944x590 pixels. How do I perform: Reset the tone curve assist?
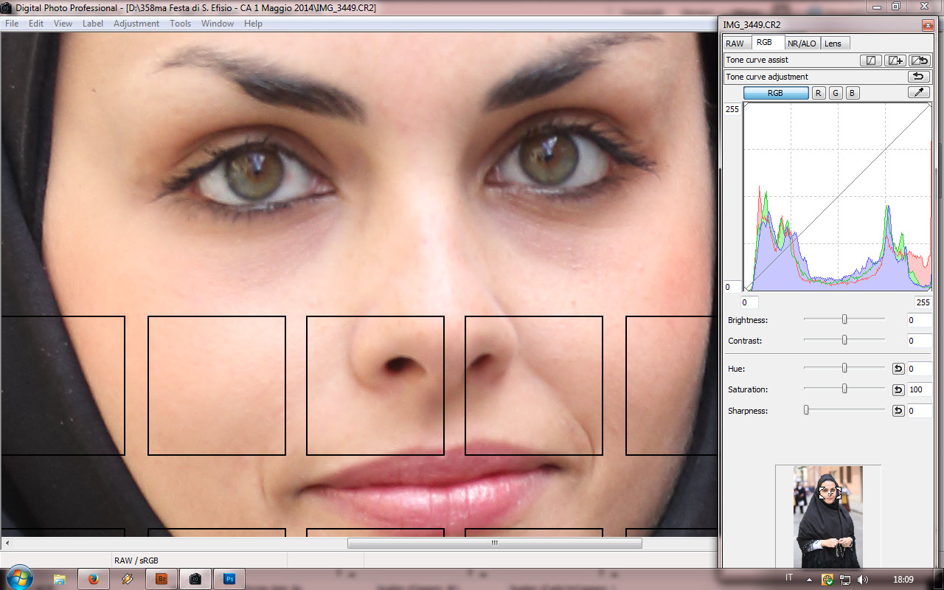(x=919, y=60)
